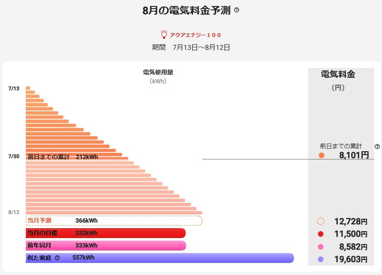382x275 pixels.
Task: Click the 電気料金 column header
Action: (x=338, y=74)
